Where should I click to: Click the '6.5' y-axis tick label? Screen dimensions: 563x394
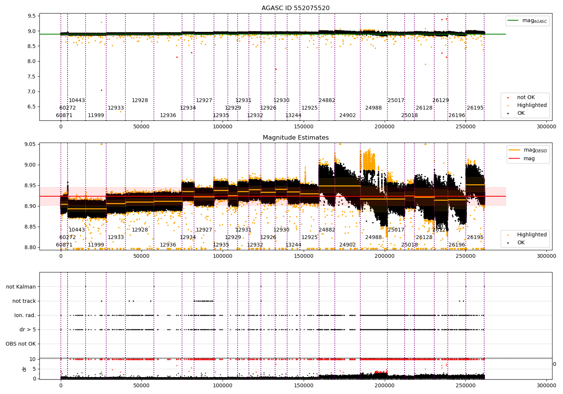coord(32,107)
